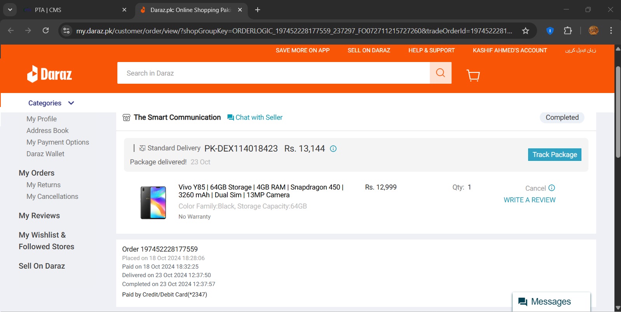The height and width of the screenshot is (312, 621).
Task: Open the shopping cart icon
Action: click(x=473, y=75)
